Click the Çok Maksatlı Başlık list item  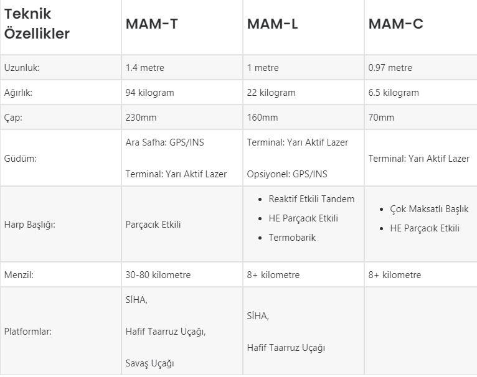click(x=429, y=209)
